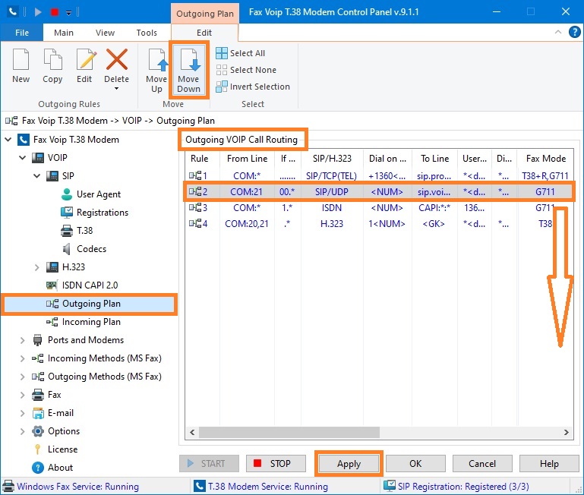Click the Windows Fax Service status entry
The image size is (584, 495).
[71, 487]
